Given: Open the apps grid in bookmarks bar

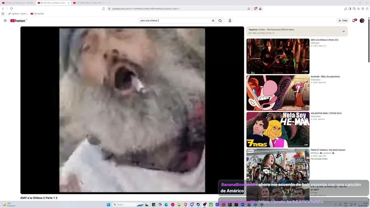Looking at the screenshot, I should pos(3,14).
